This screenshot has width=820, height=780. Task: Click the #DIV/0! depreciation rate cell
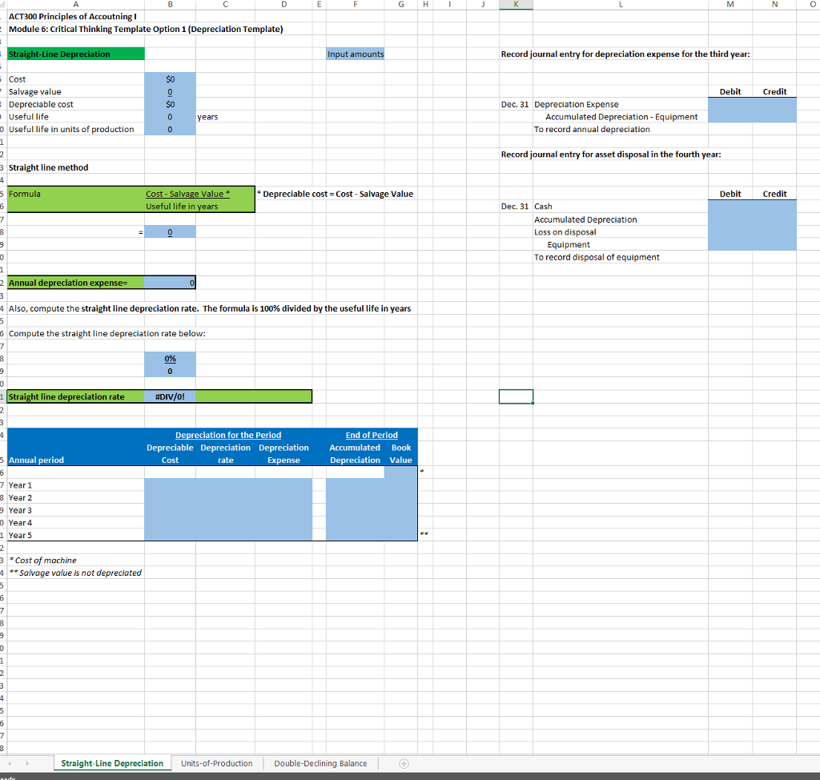coord(170,396)
